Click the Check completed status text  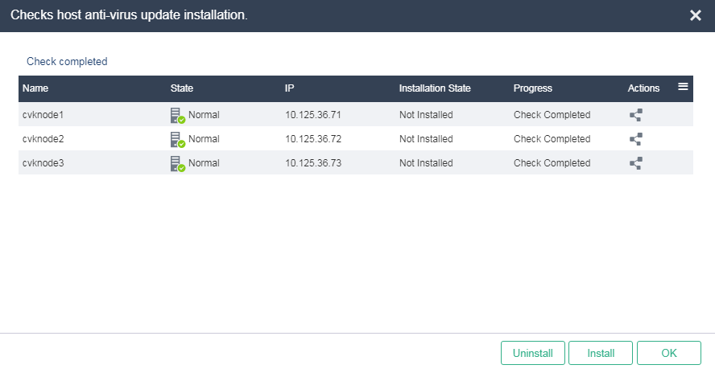pos(67,61)
